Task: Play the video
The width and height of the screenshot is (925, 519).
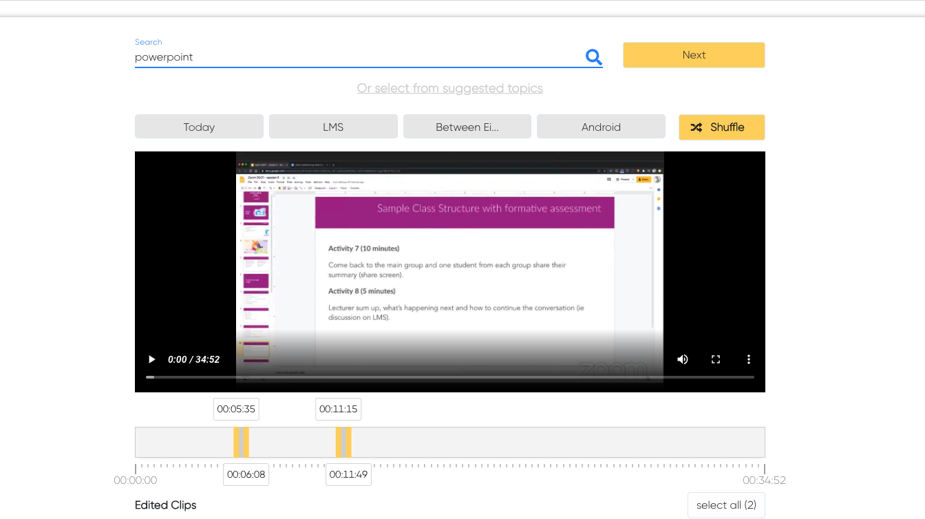Action: coord(152,359)
